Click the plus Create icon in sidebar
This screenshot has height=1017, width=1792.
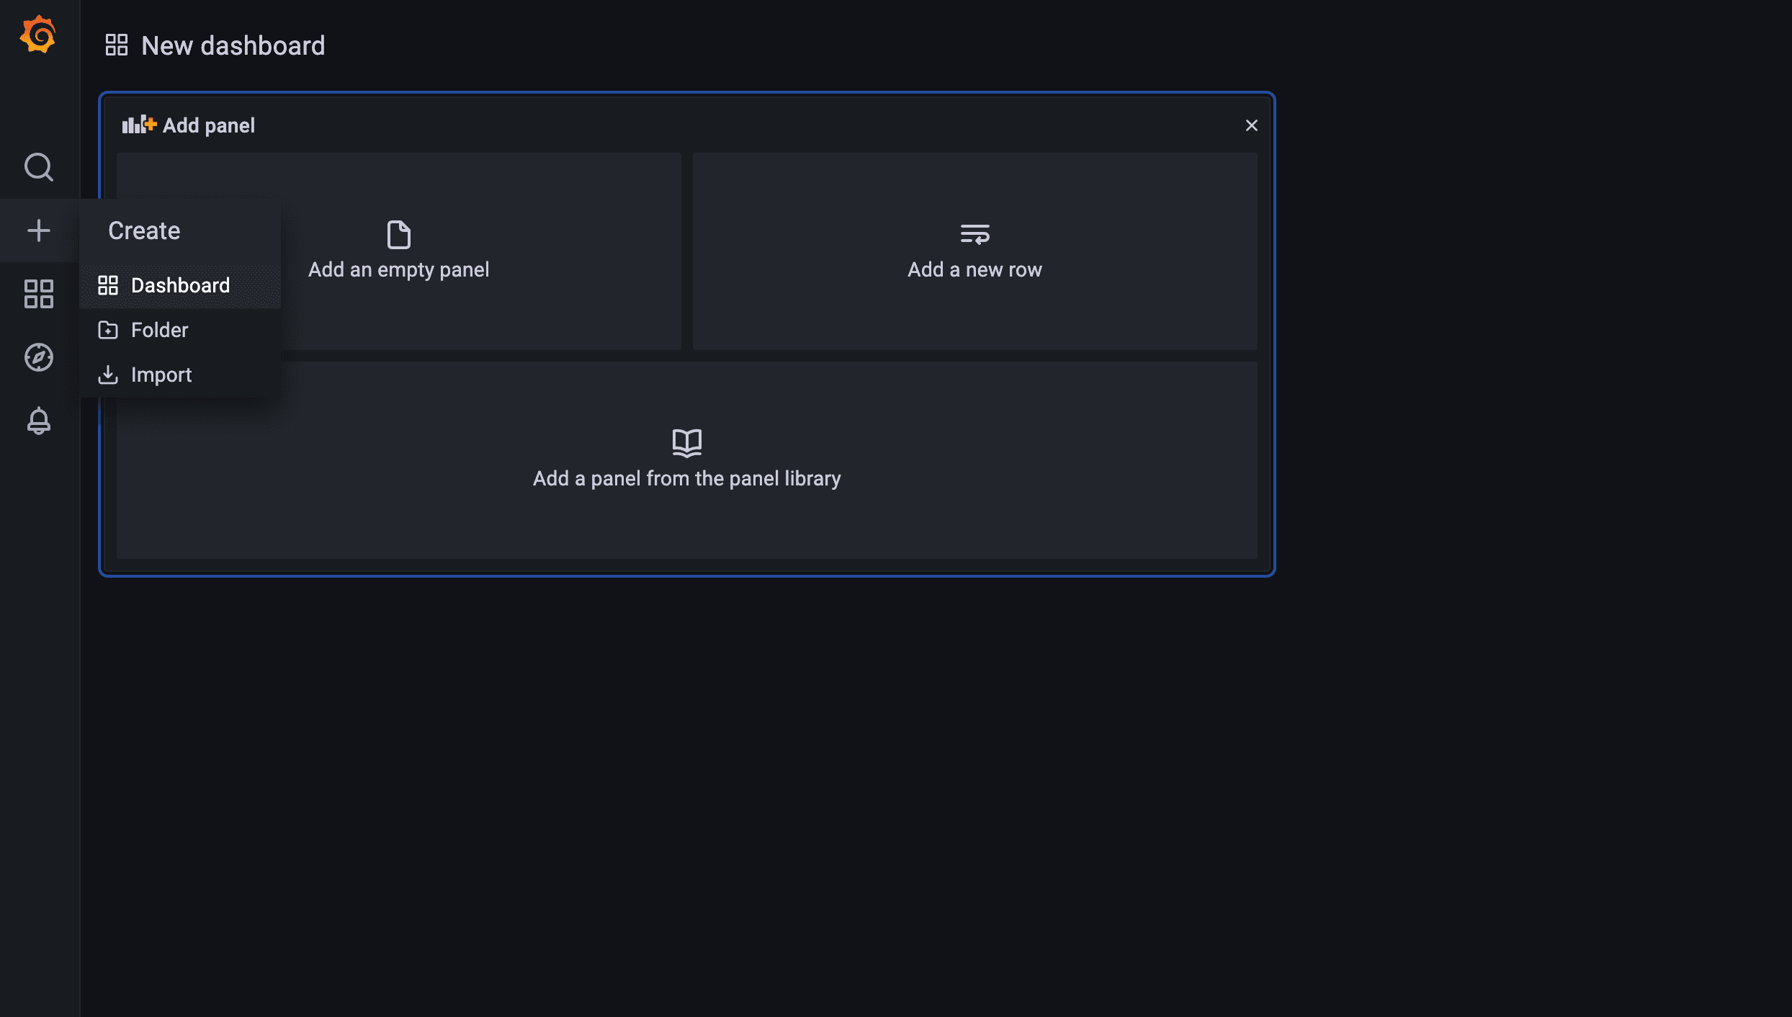(x=38, y=230)
